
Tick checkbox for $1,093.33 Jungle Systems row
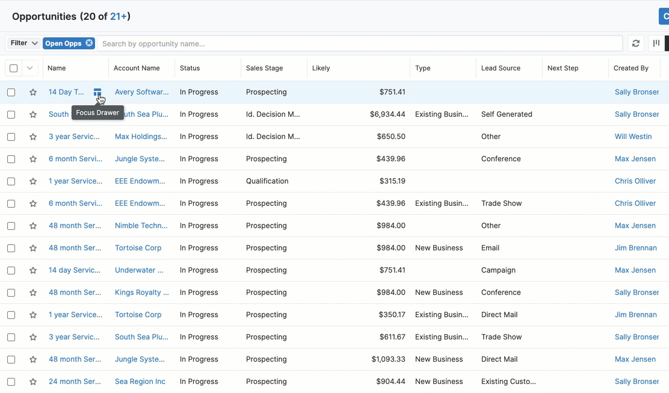pyautogui.click(x=11, y=359)
